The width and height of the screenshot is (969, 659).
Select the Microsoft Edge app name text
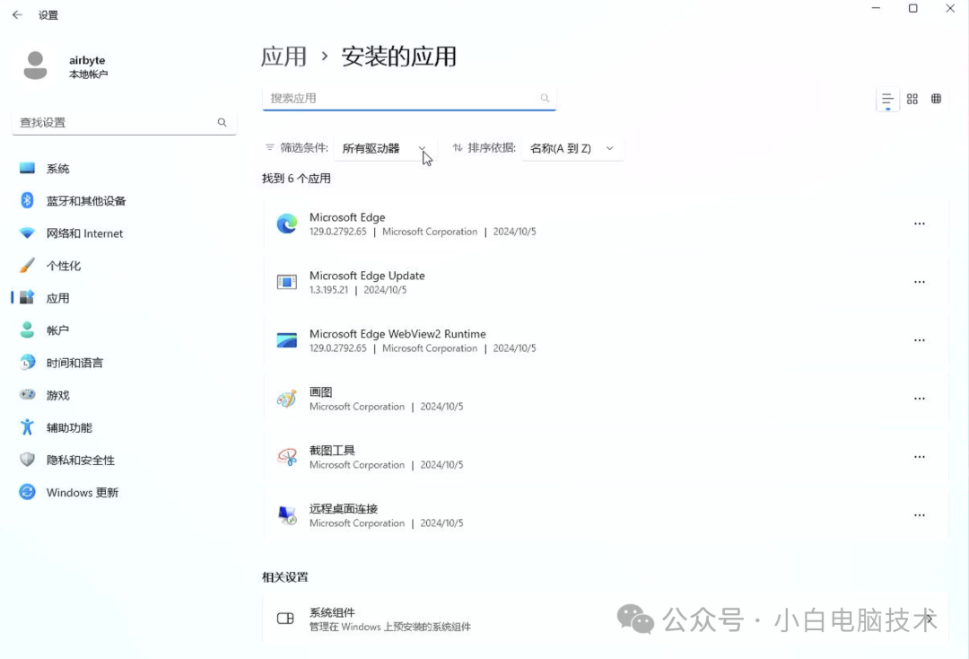pyautogui.click(x=347, y=217)
